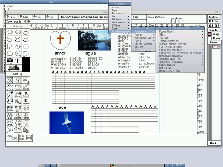
Task: Toggle Workspace Warping option
Action: click(180, 56)
